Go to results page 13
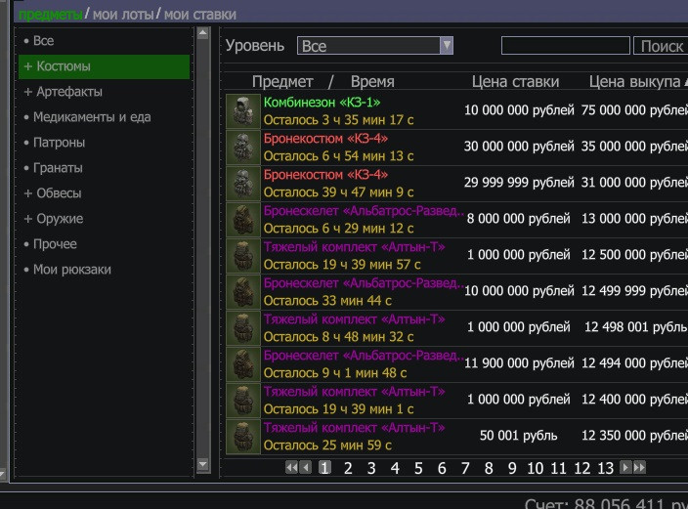The height and width of the screenshot is (509, 688). click(x=606, y=468)
